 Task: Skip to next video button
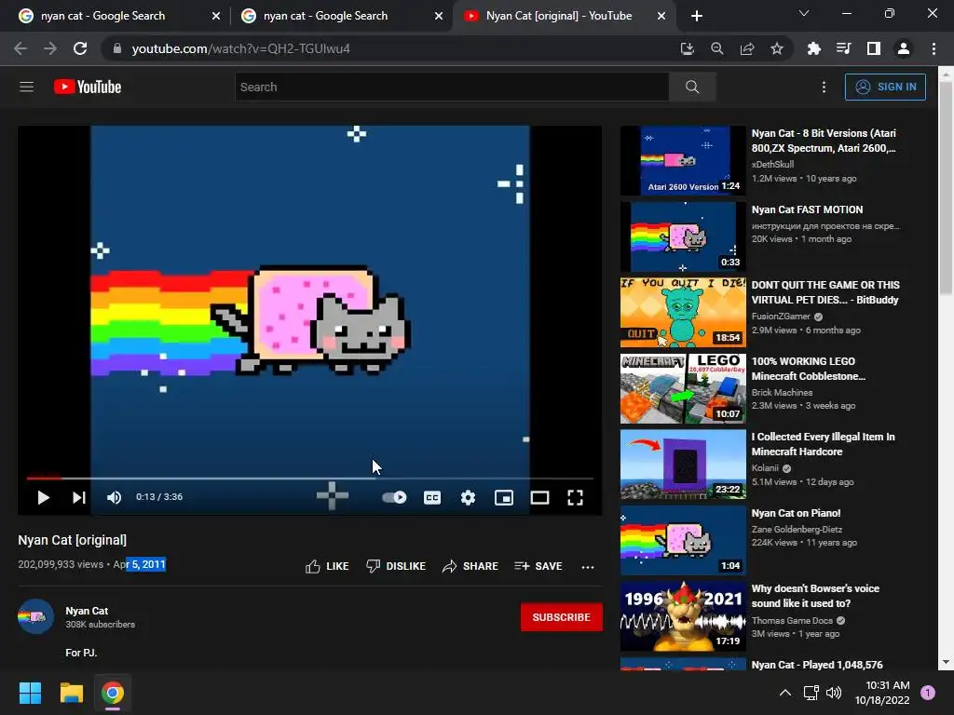click(79, 497)
